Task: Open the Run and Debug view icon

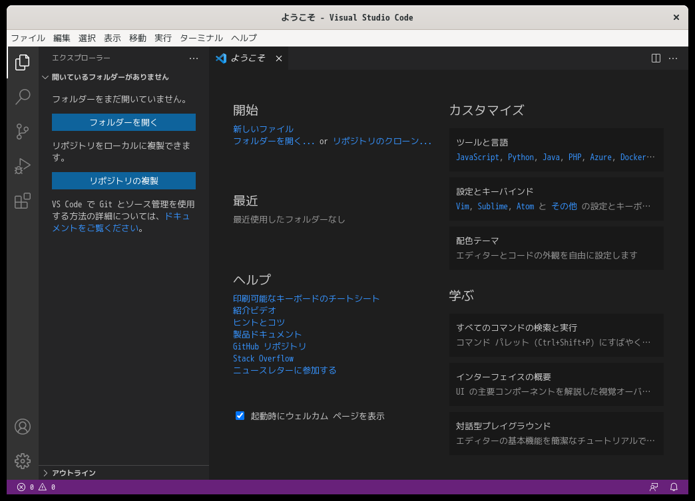Action: (22, 166)
